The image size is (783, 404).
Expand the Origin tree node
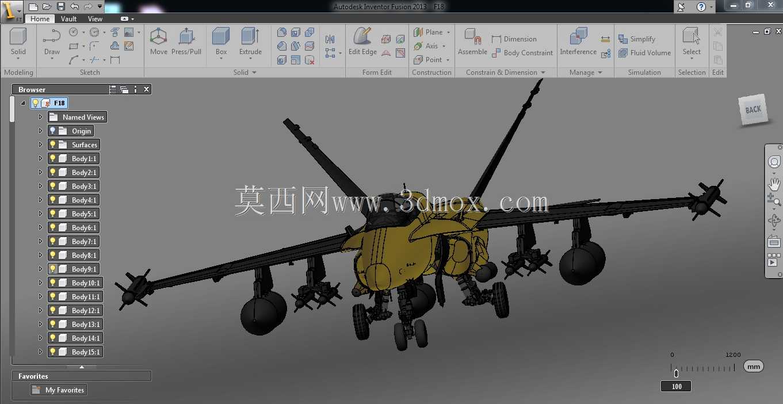(40, 131)
